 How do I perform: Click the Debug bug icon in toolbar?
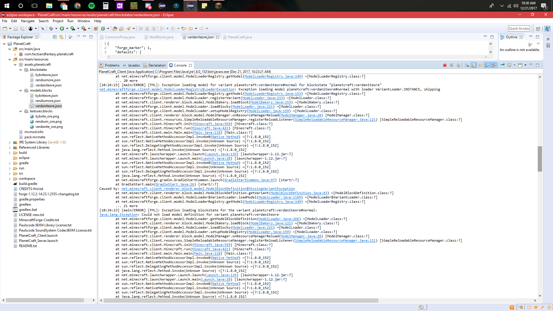click(51, 29)
